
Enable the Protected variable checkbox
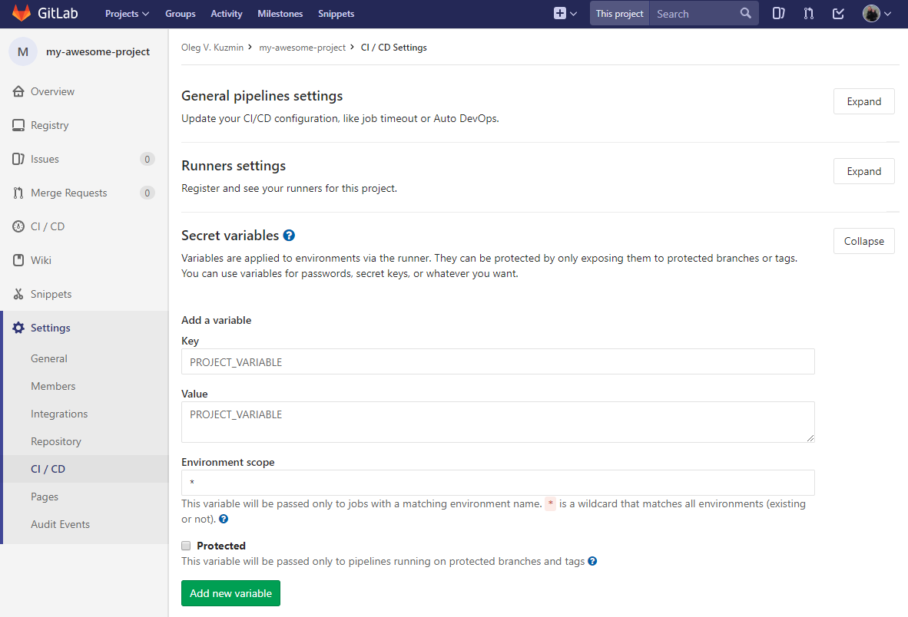186,545
